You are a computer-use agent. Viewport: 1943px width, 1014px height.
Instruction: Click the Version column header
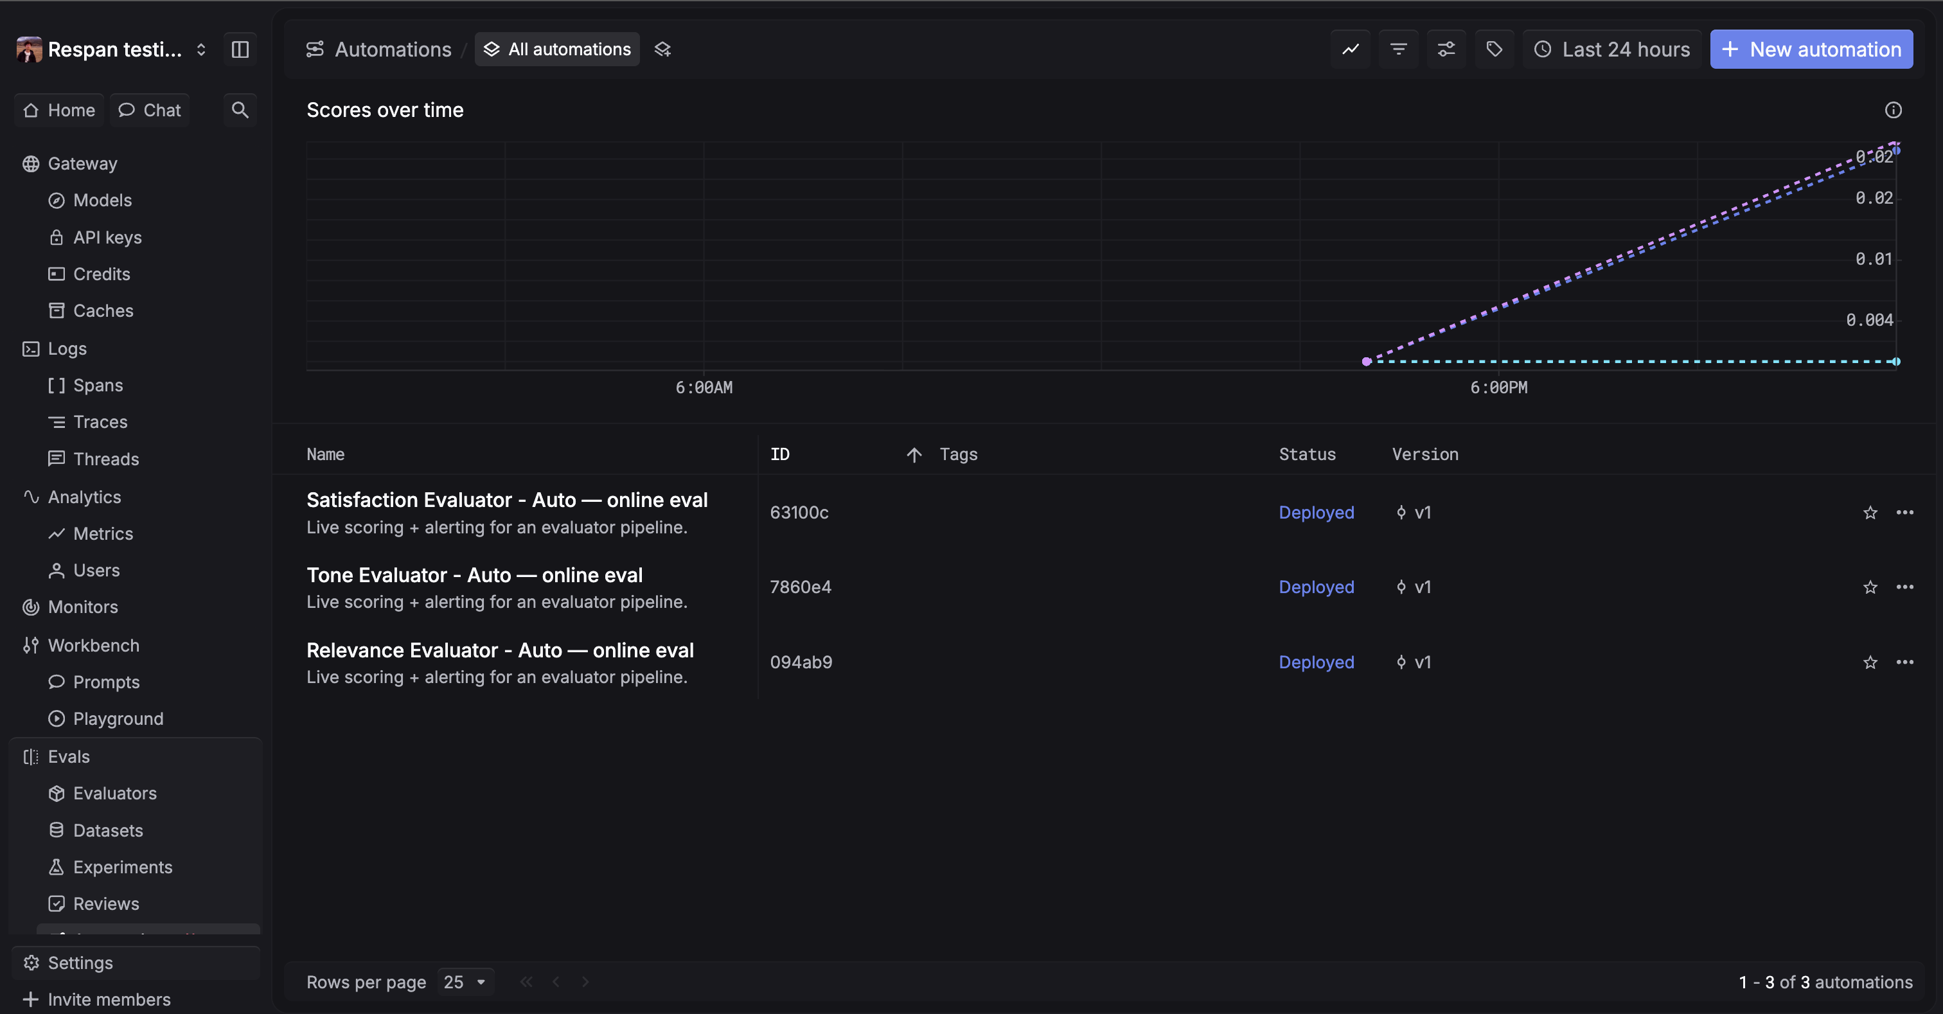1425,455
